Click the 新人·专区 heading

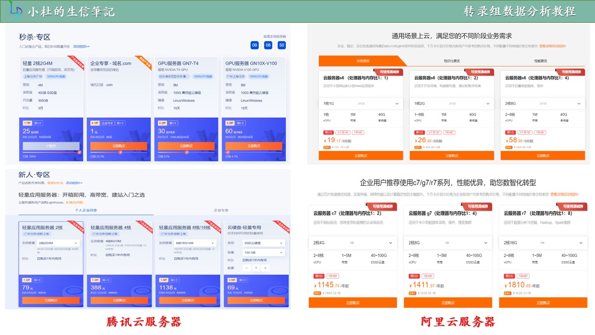pos(34,175)
